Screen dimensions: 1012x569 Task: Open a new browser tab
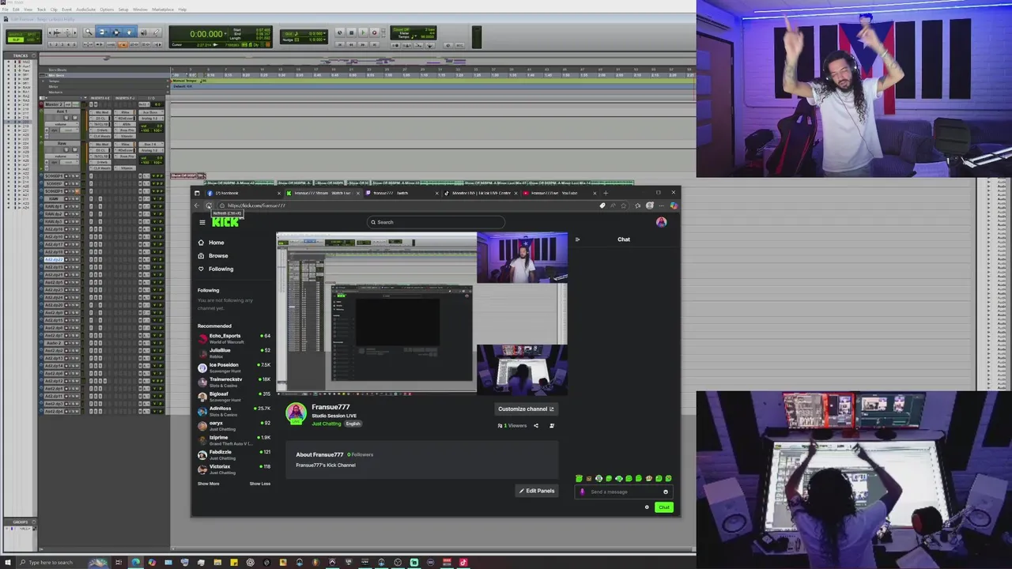[x=606, y=193]
